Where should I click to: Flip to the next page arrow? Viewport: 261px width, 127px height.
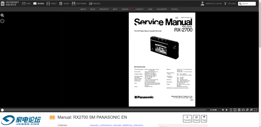(x=227, y=110)
